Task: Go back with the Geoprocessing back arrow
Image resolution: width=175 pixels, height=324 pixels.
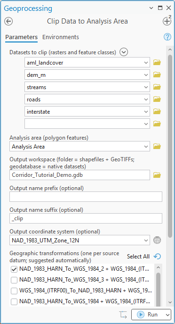Action: pos(8,21)
